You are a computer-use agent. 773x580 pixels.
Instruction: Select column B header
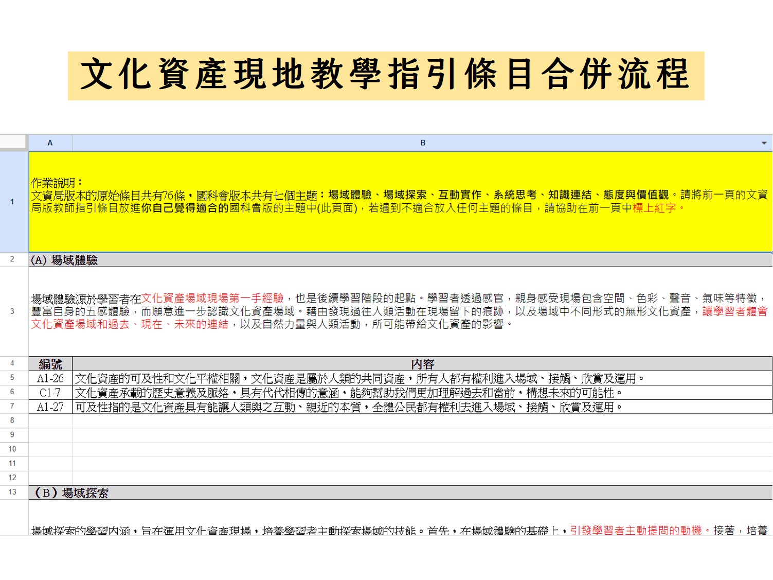click(422, 143)
